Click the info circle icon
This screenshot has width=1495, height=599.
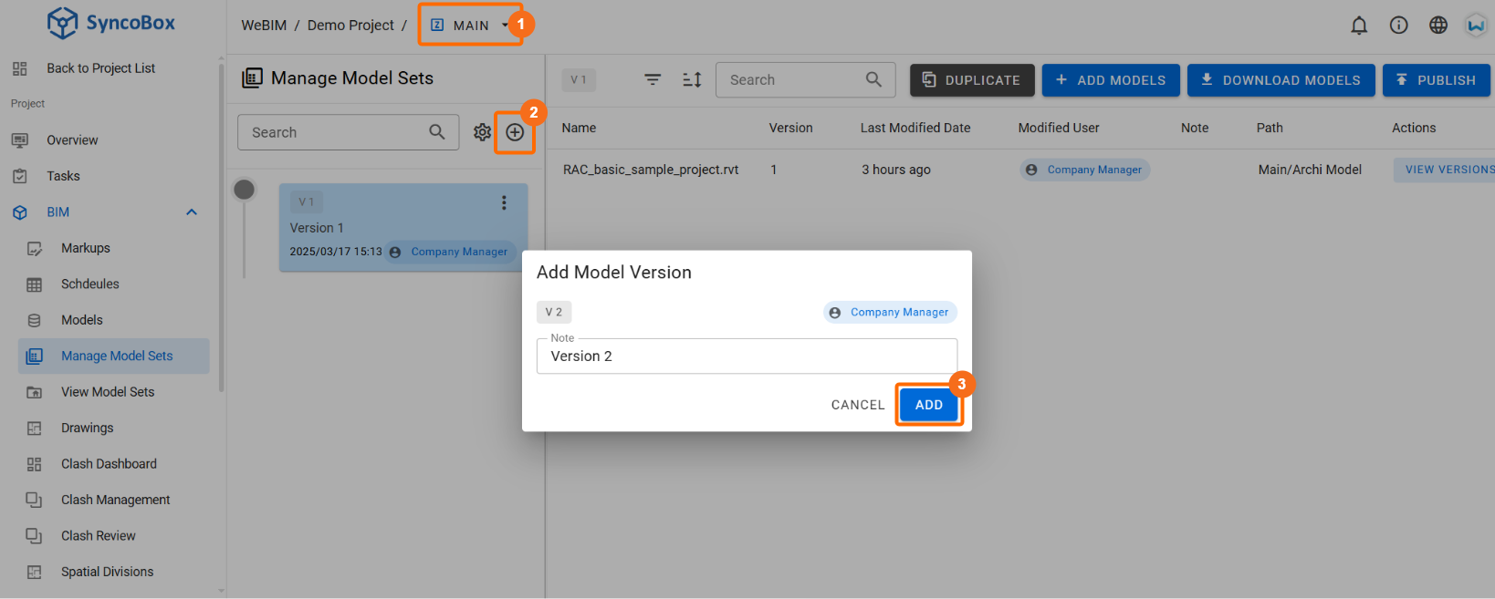click(x=1398, y=26)
